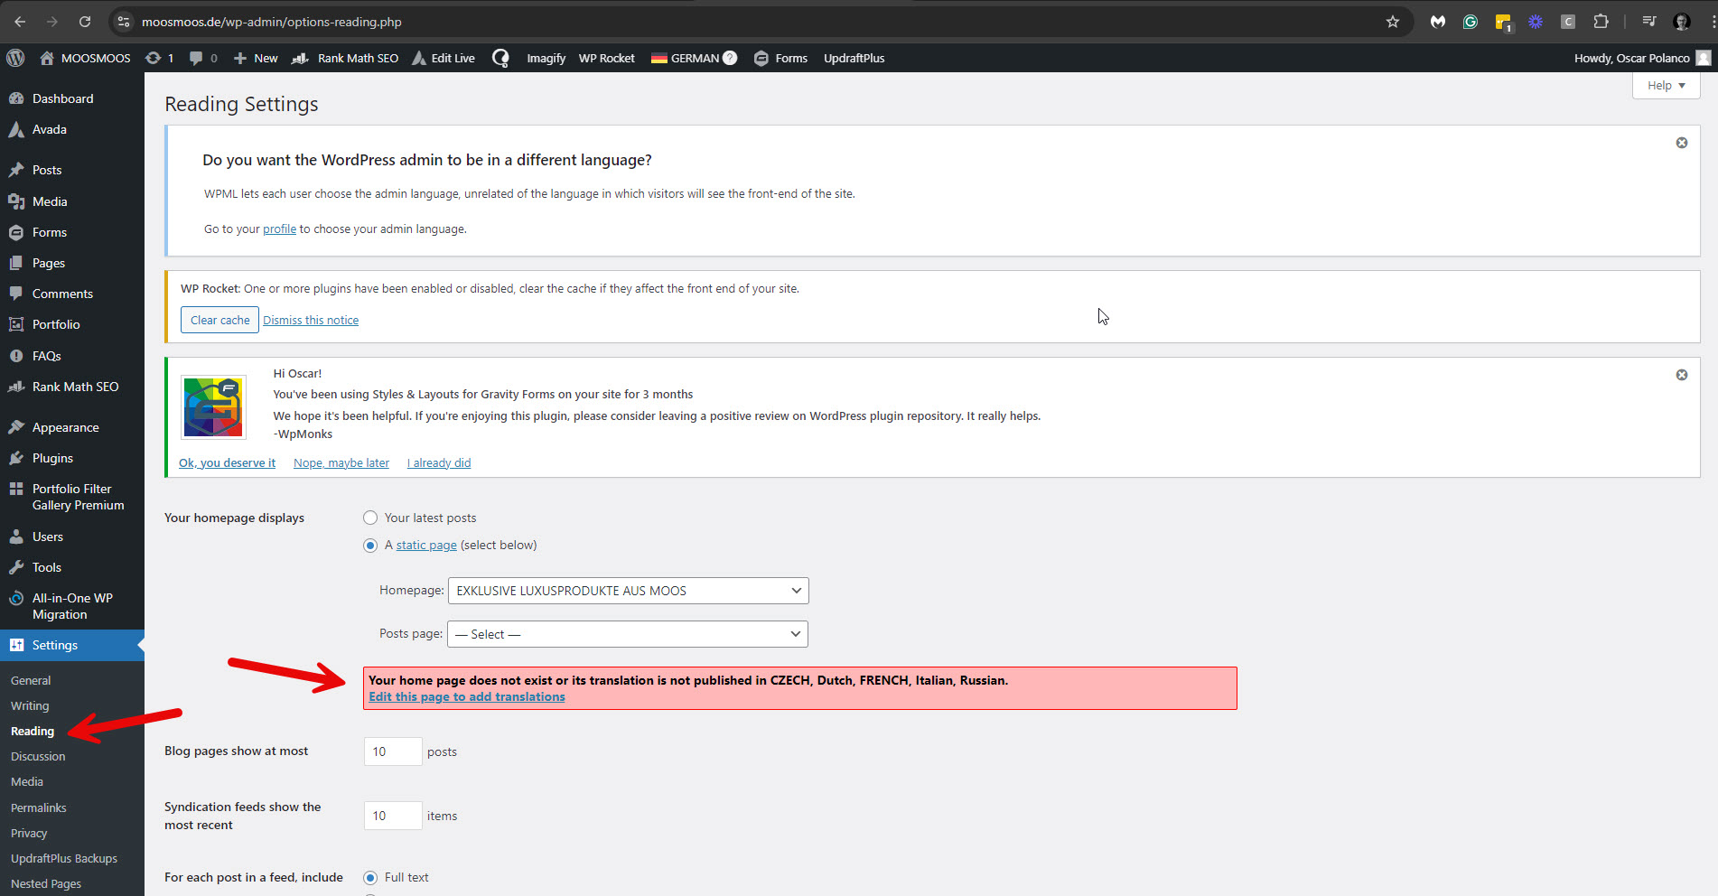Choose 'Full text' feed radio button

pyautogui.click(x=370, y=878)
